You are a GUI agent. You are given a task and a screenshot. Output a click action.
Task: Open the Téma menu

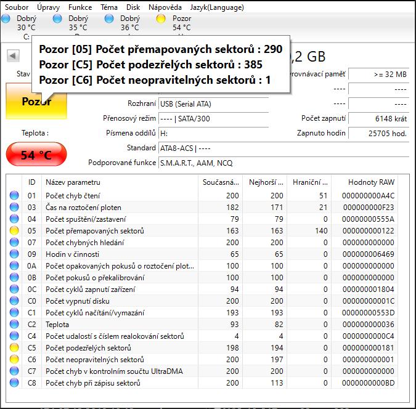pyautogui.click(x=109, y=7)
